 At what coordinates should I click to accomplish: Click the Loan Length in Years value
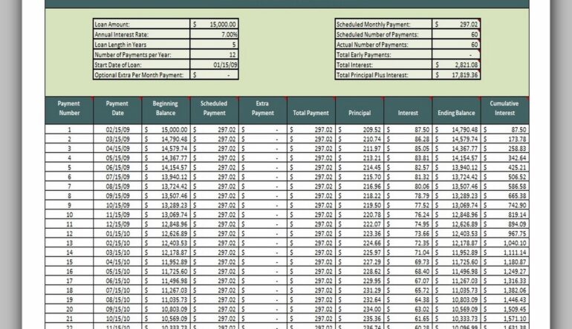(x=215, y=45)
